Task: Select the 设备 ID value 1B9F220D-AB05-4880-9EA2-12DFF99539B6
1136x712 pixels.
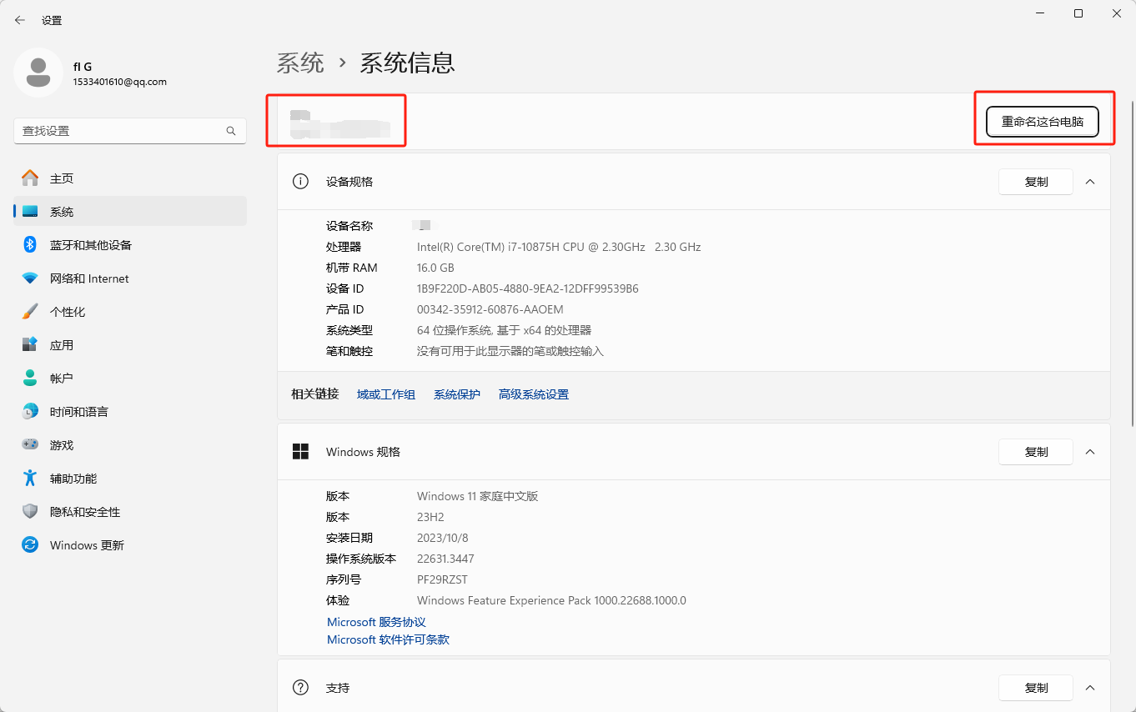Action: click(x=528, y=288)
